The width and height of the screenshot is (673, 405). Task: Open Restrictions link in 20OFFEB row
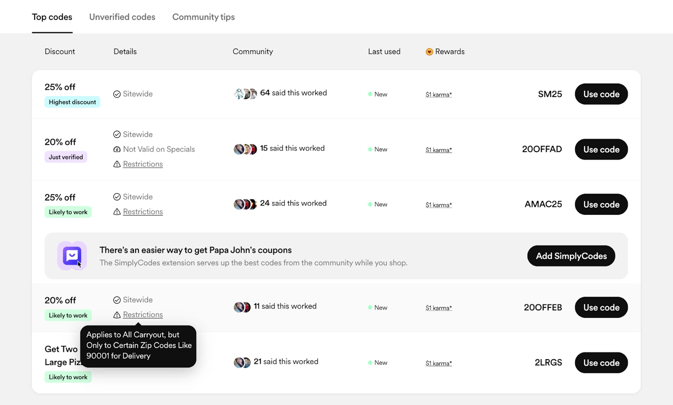point(143,314)
